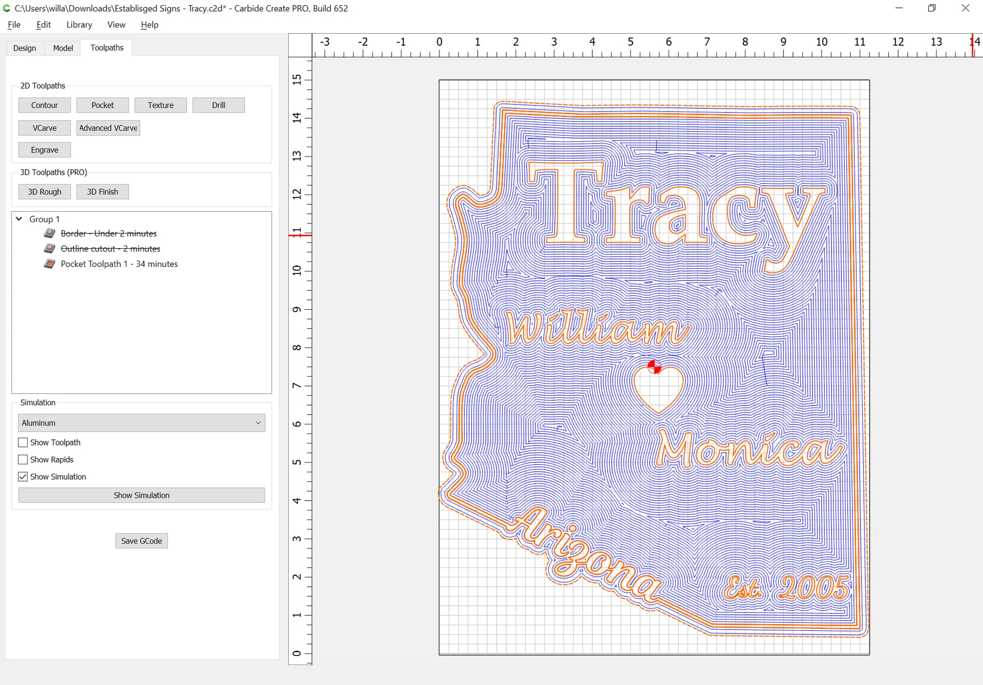Screen dimensions: 983x685
Task: Click the Border toolpath icon
Action: coord(50,233)
